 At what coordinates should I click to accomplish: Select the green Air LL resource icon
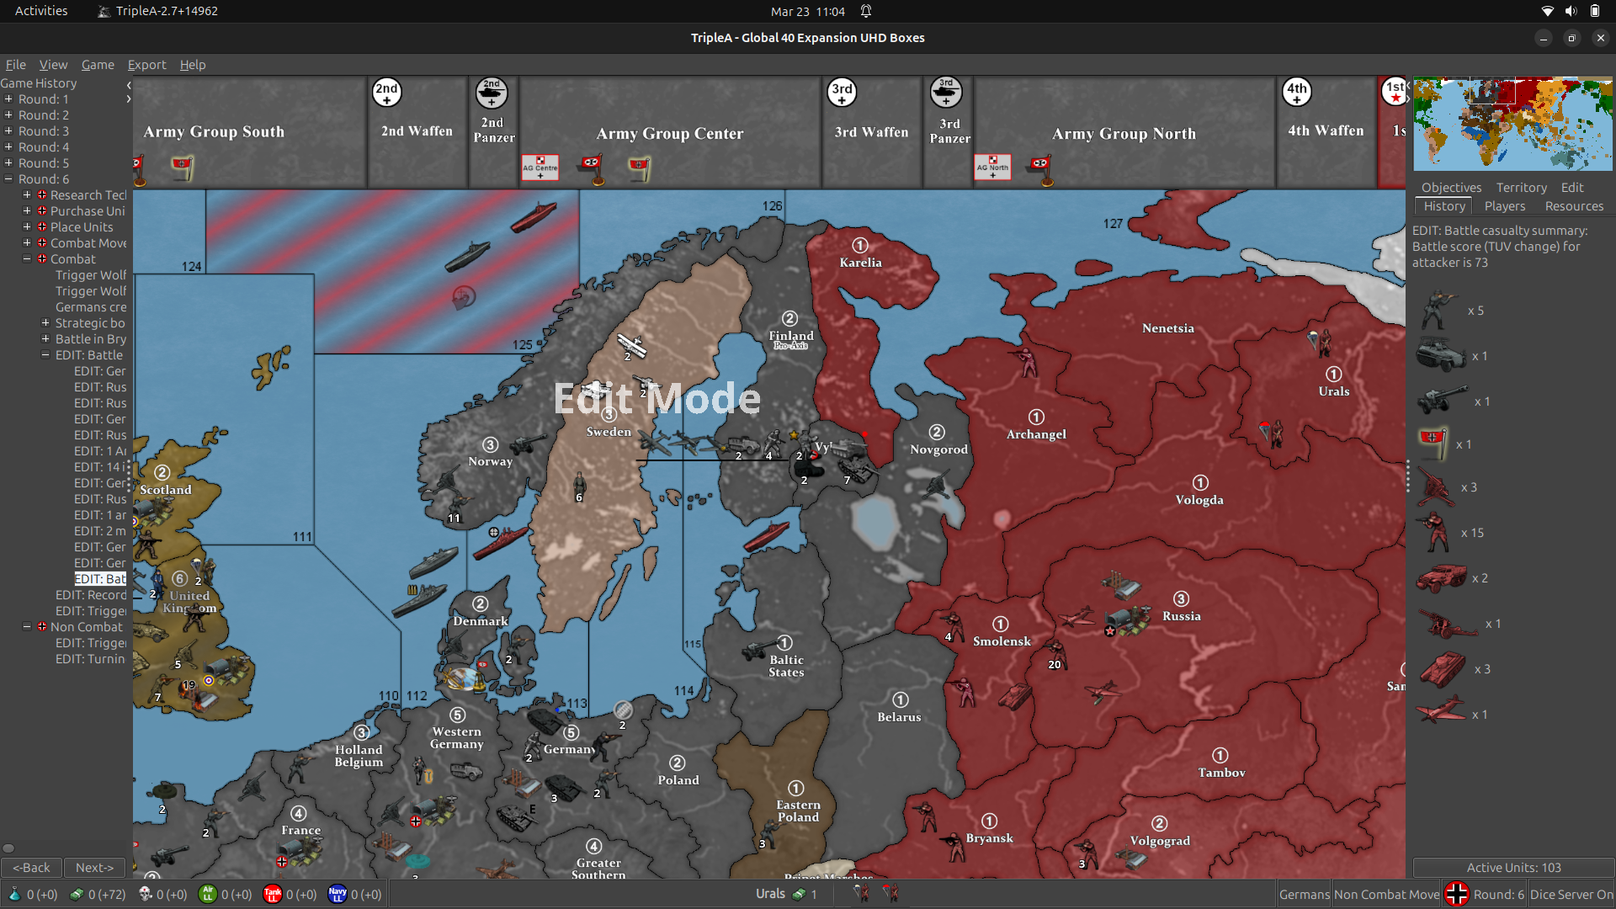pyautogui.click(x=208, y=895)
